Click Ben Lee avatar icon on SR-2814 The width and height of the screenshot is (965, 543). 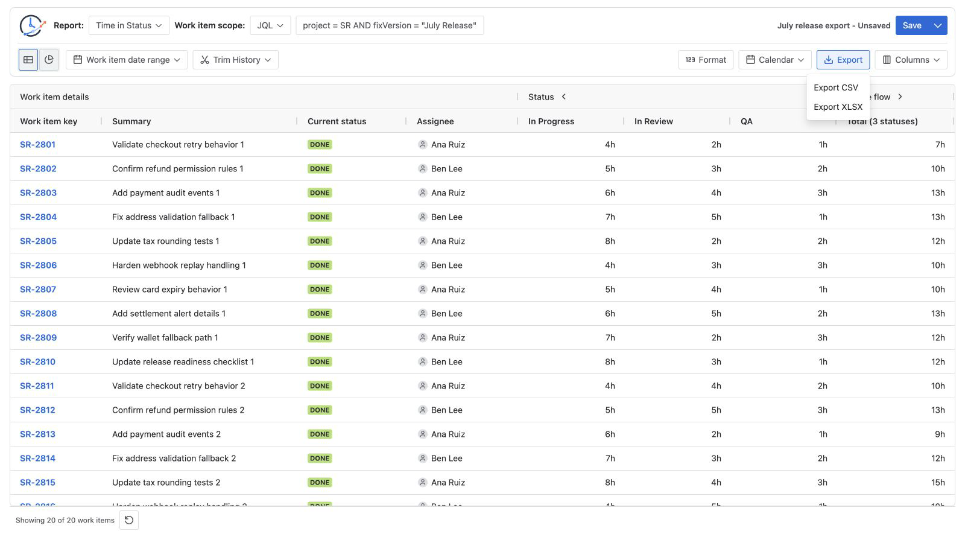pos(423,459)
